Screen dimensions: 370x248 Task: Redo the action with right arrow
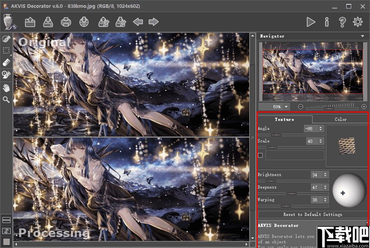(154, 22)
